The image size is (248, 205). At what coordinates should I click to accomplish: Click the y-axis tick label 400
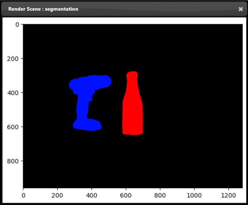coord(15,93)
